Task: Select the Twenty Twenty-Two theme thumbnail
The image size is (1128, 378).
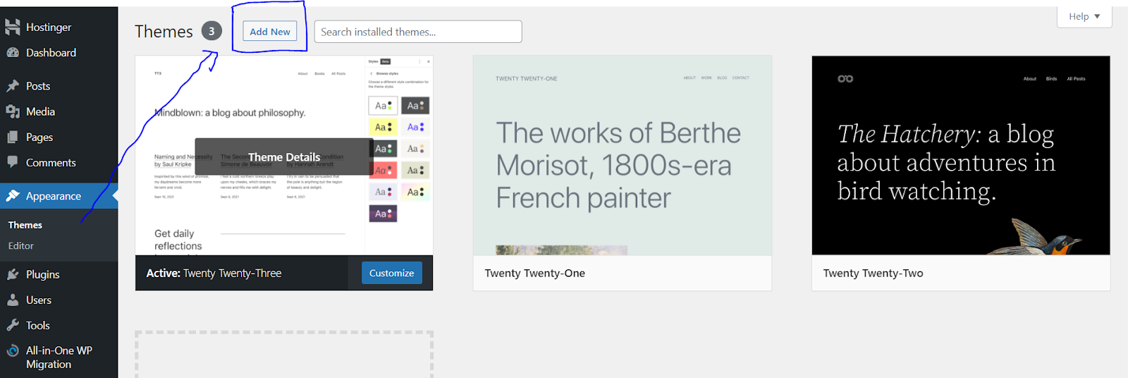Action: tap(960, 155)
